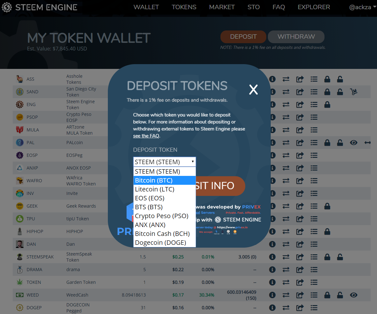This screenshot has height=314, width=377.
Task: Open the transfer arrows icon for DRAMA
Action: [286, 270]
